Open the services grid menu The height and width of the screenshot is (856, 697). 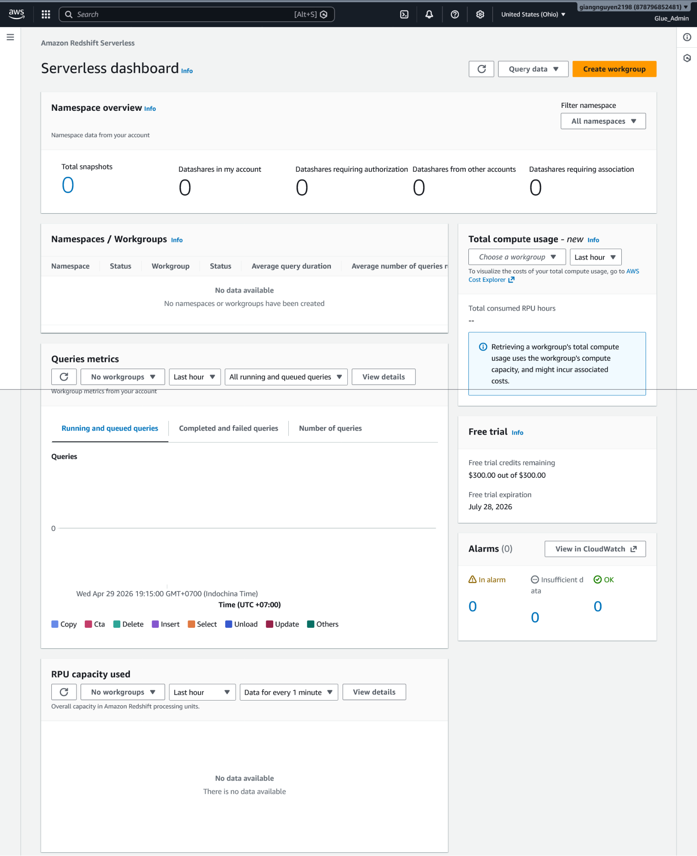click(46, 14)
